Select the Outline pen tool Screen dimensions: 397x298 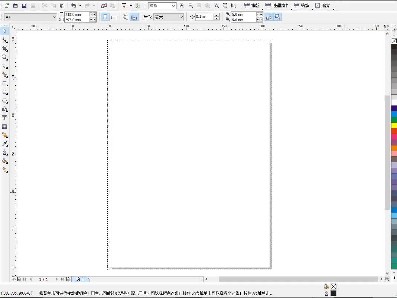tap(4, 152)
